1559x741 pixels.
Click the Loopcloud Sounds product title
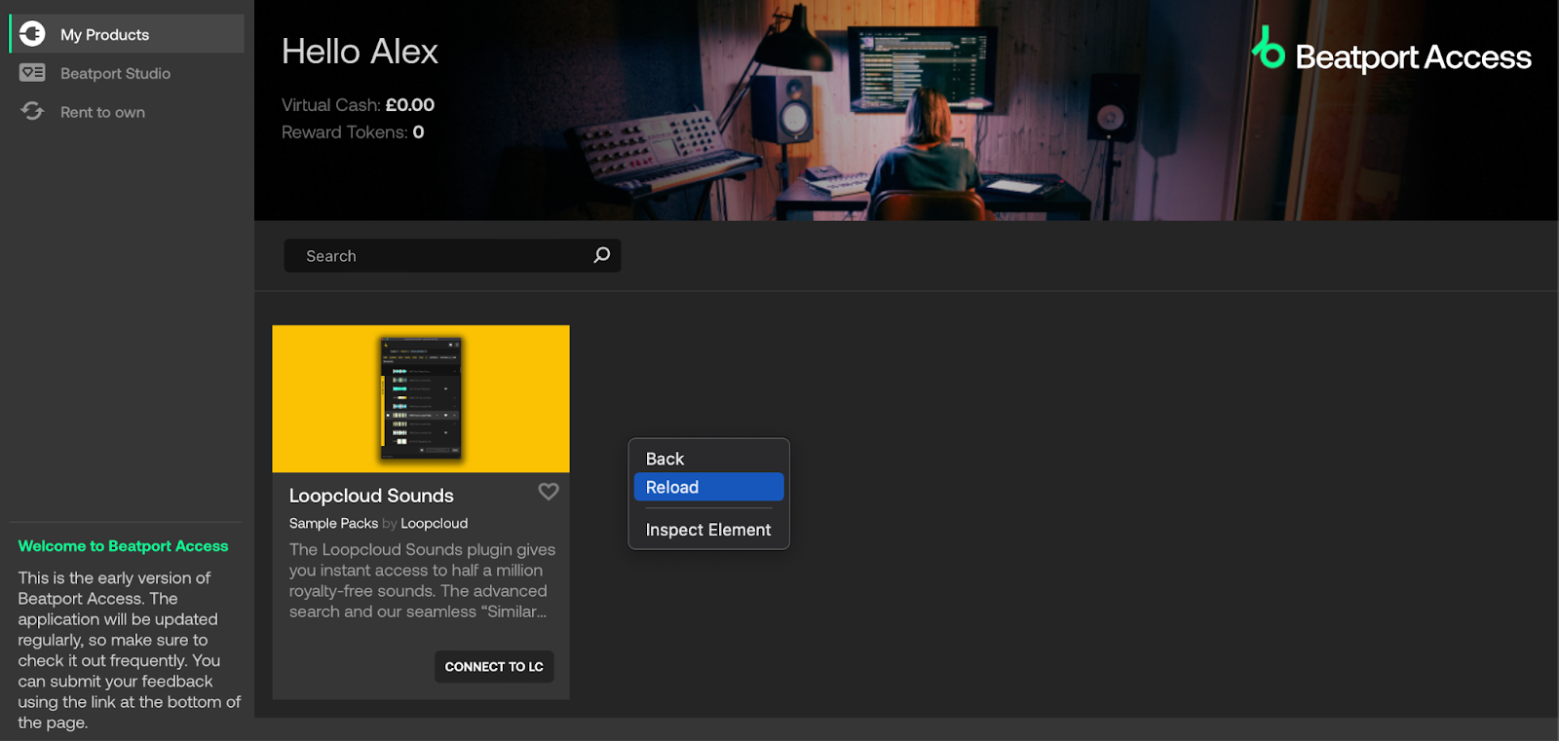pyautogui.click(x=371, y=496)
